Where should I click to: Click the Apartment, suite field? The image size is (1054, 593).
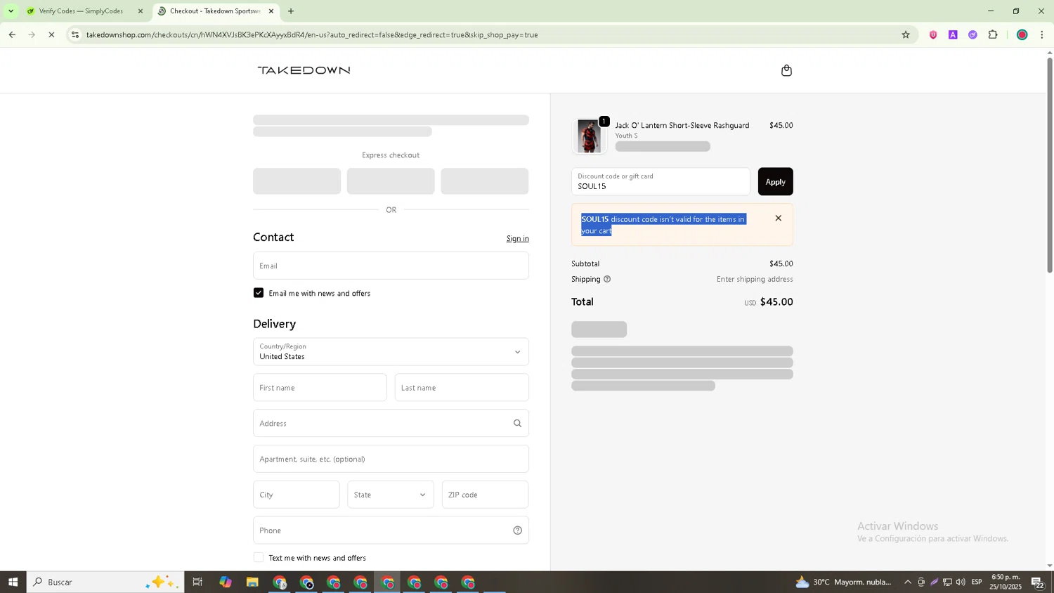click(391, 459)
